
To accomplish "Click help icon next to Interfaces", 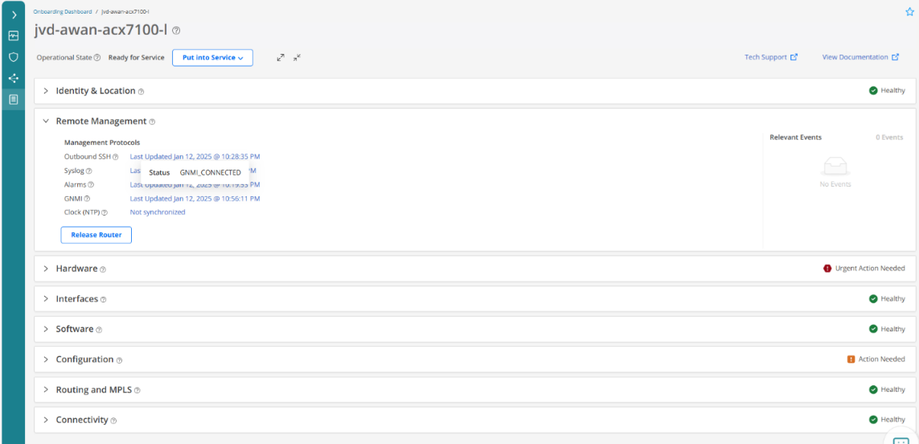I will tap(103, 300).
